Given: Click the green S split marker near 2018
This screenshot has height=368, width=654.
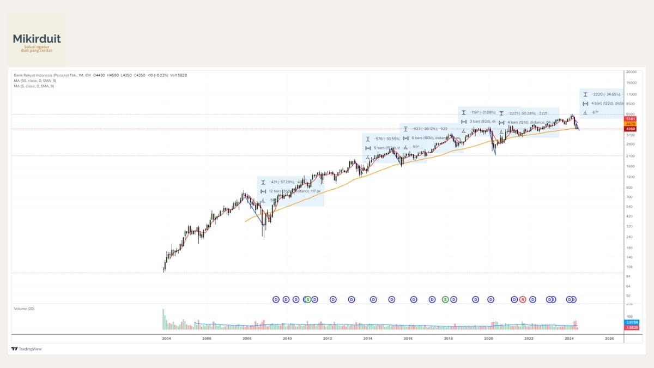Looking at the screenshot, I should [446, 299].
